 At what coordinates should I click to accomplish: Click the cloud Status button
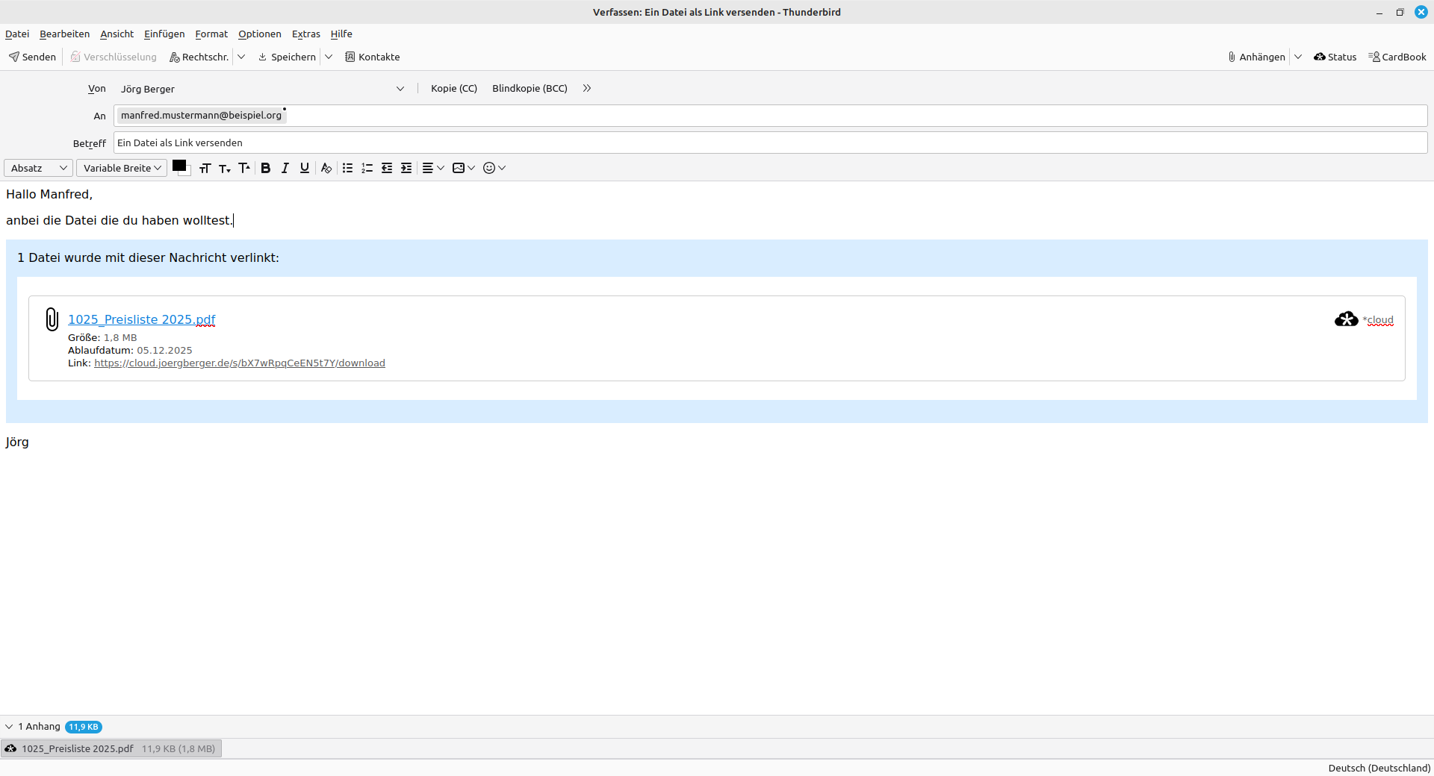(x=1335, y=57)
